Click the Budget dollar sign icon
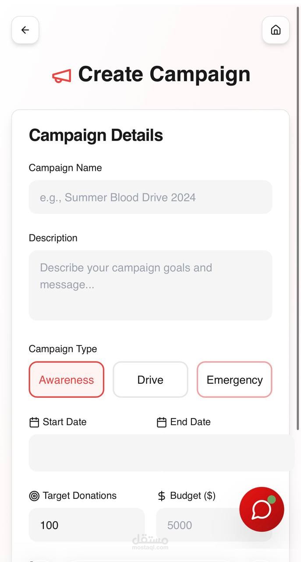 (x=162, y=496)
